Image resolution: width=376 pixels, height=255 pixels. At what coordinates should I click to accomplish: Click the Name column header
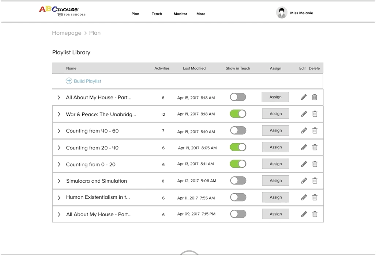[x=71, y=68]
